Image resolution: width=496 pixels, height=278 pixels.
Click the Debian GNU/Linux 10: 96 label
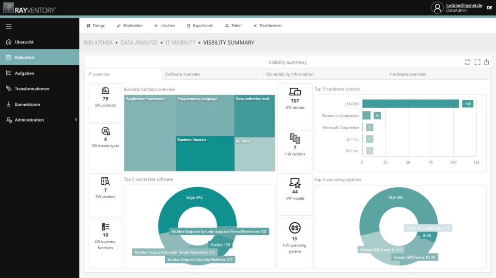(x=415, y=257)
